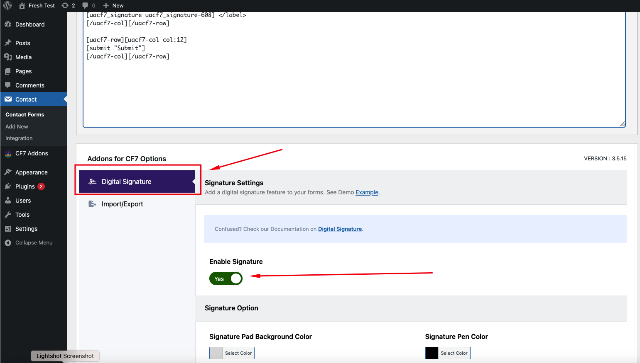Open the Integration submenu link

coord(19,138)
